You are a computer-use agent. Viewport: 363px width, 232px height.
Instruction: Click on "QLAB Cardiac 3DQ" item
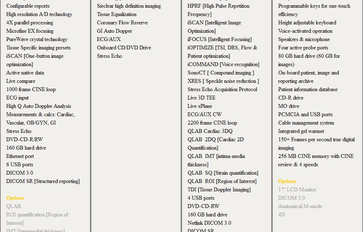point(210,131)
